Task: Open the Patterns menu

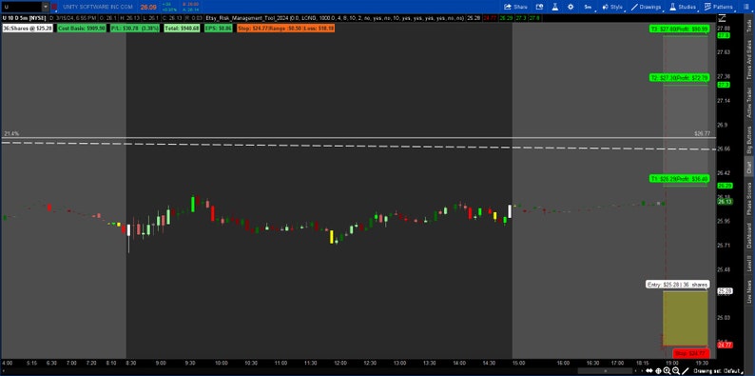Action: click(719, 7)
